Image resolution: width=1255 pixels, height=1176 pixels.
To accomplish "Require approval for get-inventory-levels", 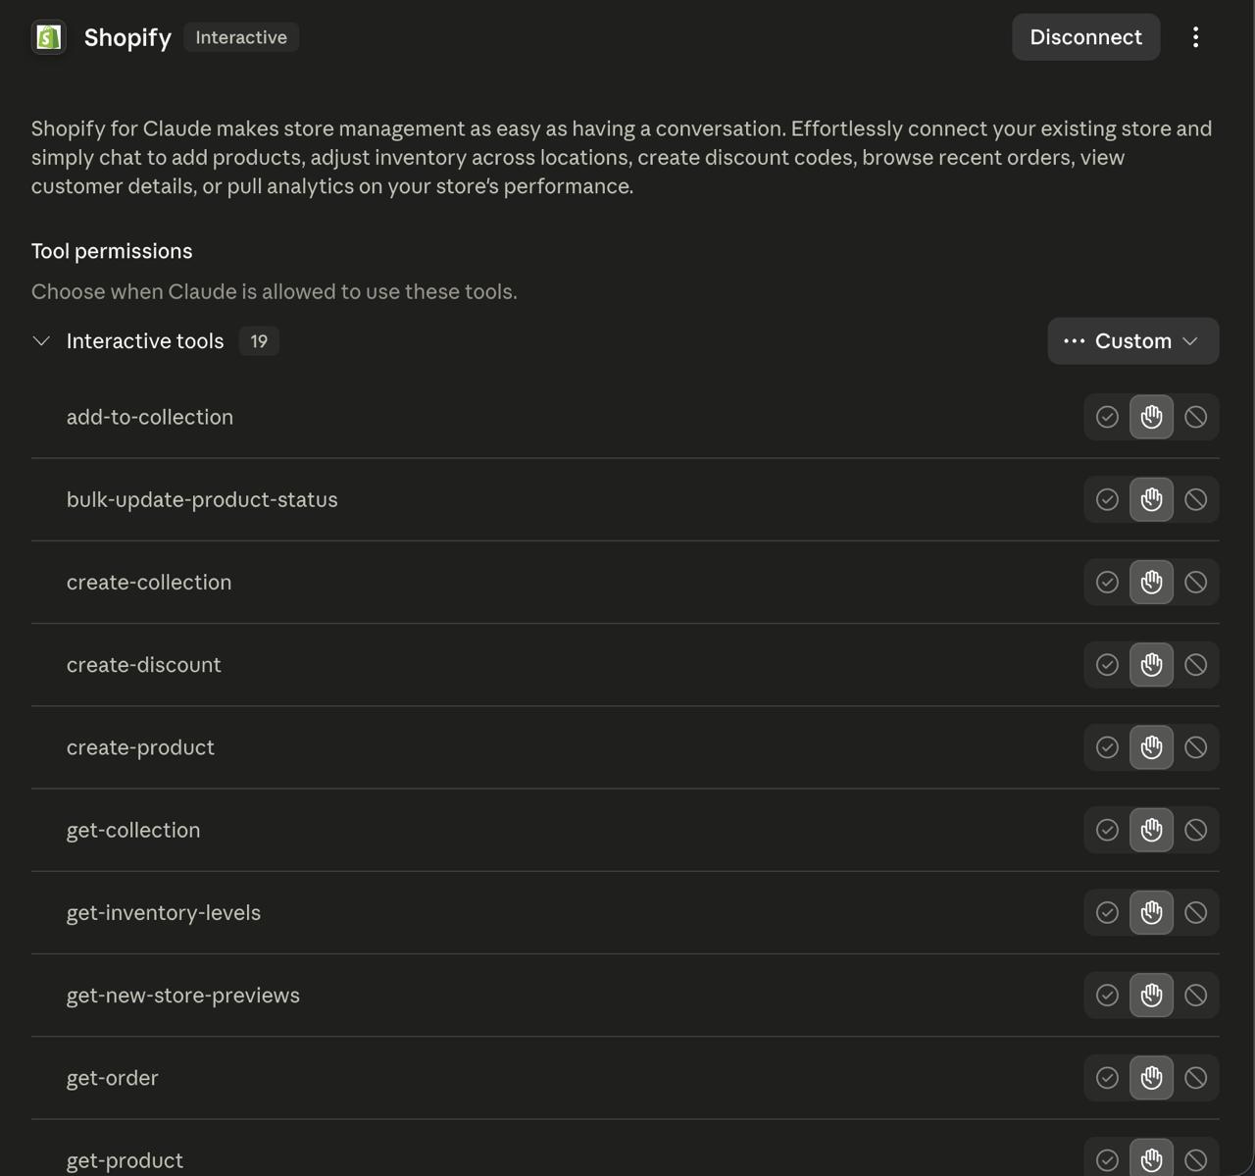I will click(1151, 912).
